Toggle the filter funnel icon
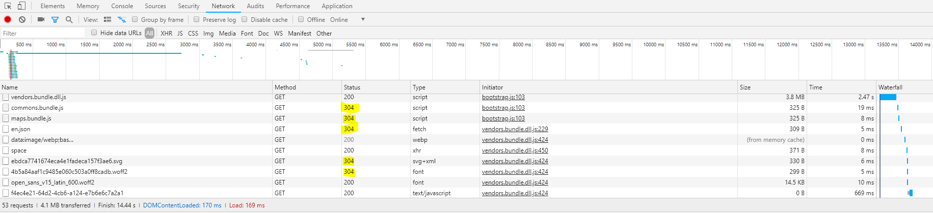 tap(55, 20)
